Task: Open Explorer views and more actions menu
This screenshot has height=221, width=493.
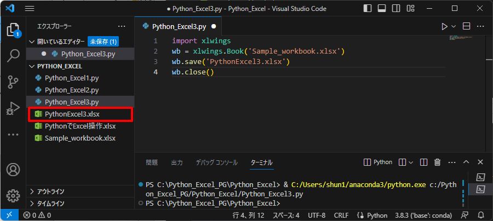Action: [122, 26]
